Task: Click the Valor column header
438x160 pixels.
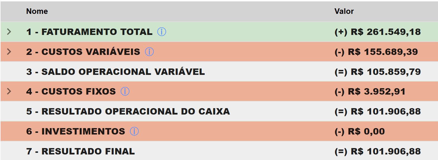Action: pyautogui.click(x=344, y=11)
